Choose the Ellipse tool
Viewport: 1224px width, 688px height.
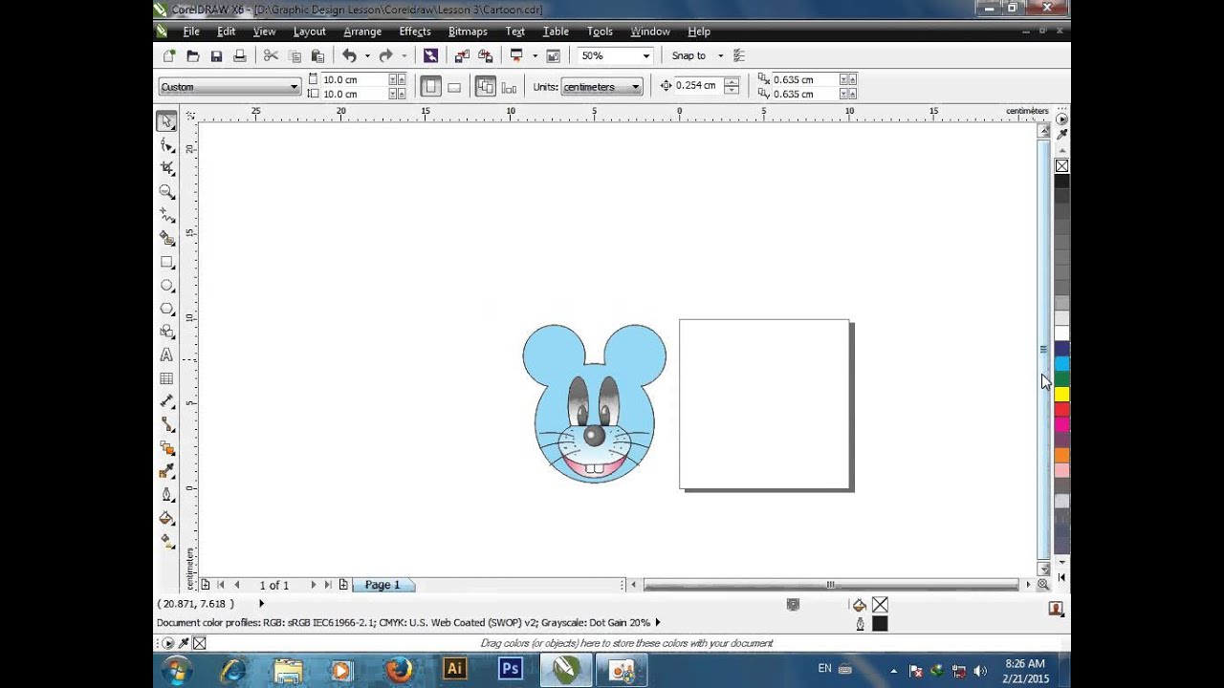coord(167,286)
